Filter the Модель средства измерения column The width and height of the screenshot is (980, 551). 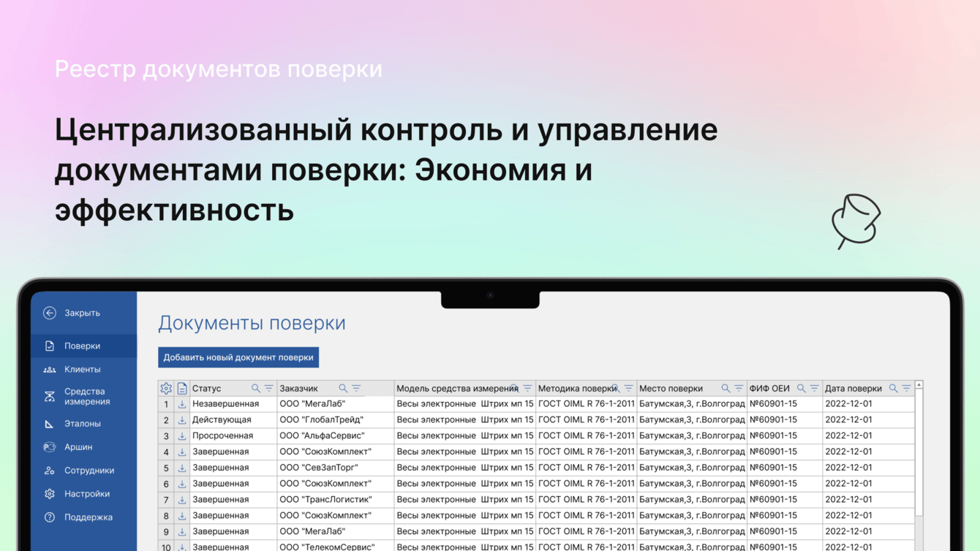coord(527,389)
